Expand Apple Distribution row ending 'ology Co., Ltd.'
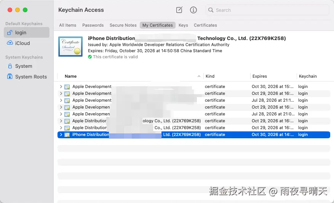 click(61, 121)
